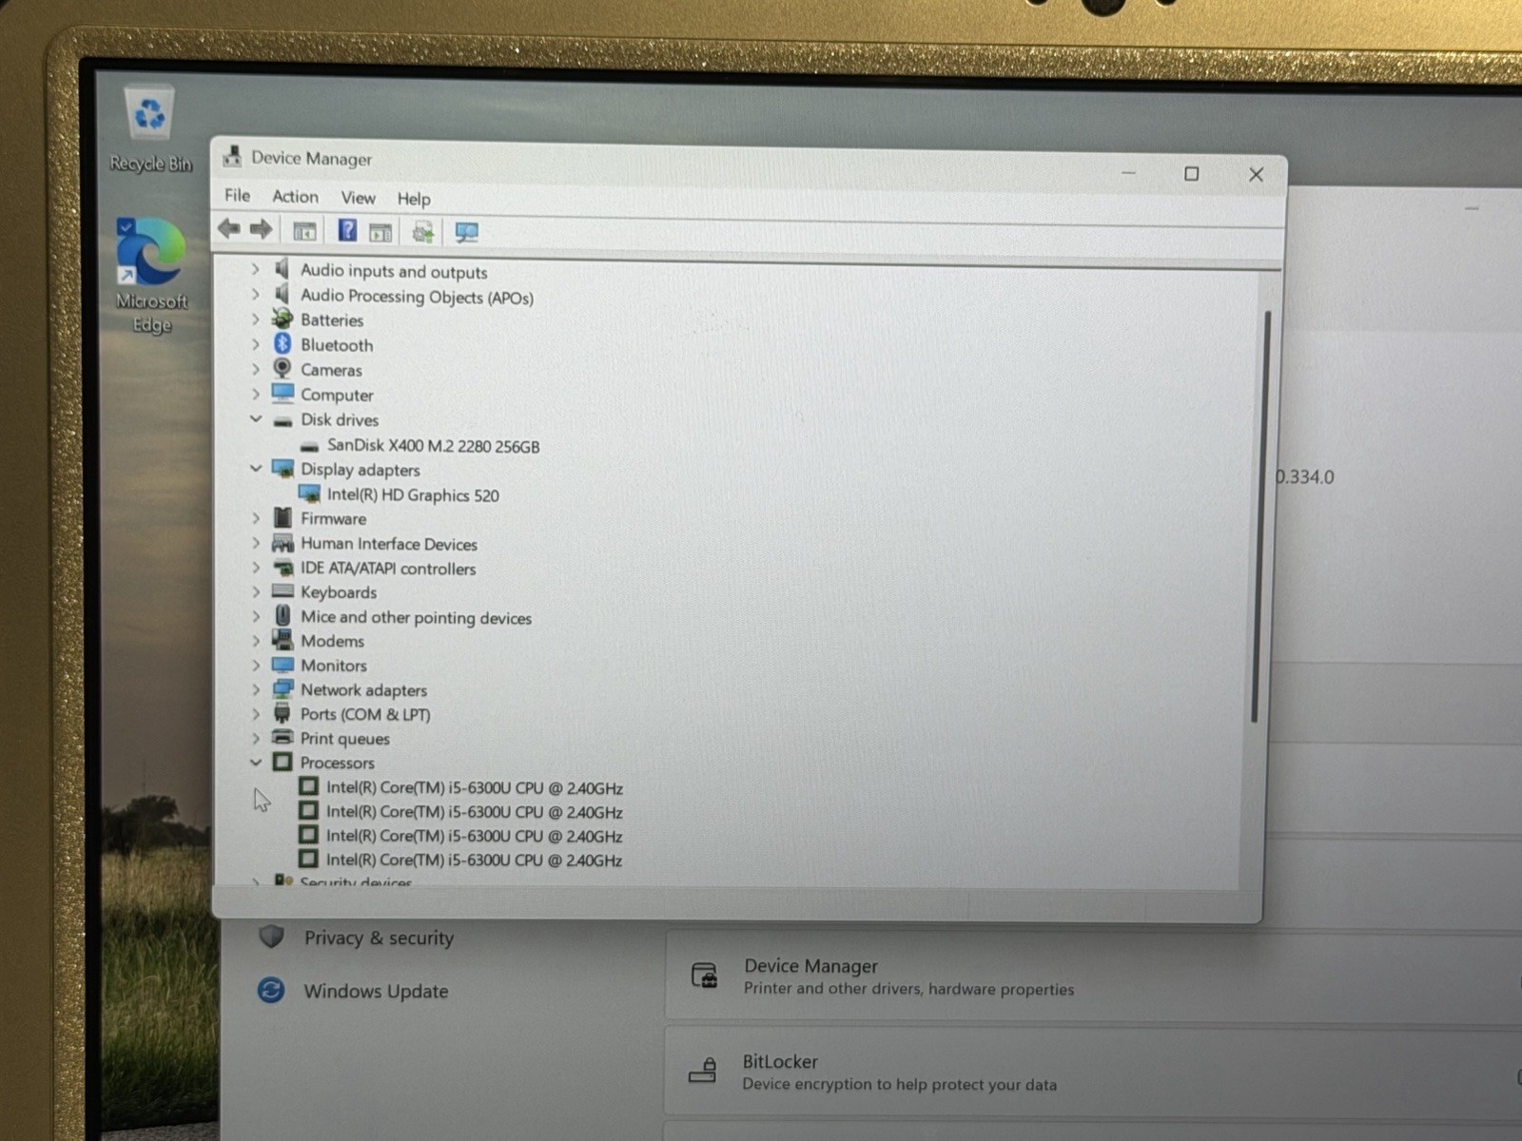Open the Action menu
Screen dimensions: 1522x1141
(295, 196)
